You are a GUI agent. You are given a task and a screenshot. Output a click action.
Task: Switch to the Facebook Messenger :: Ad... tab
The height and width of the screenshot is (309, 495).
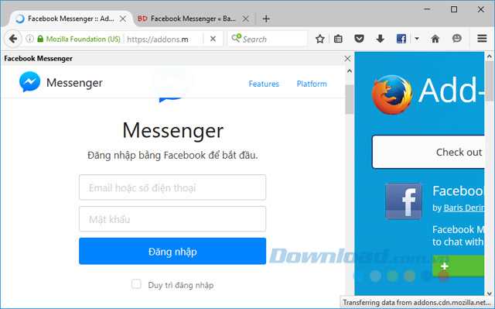(x=71, y=19)
